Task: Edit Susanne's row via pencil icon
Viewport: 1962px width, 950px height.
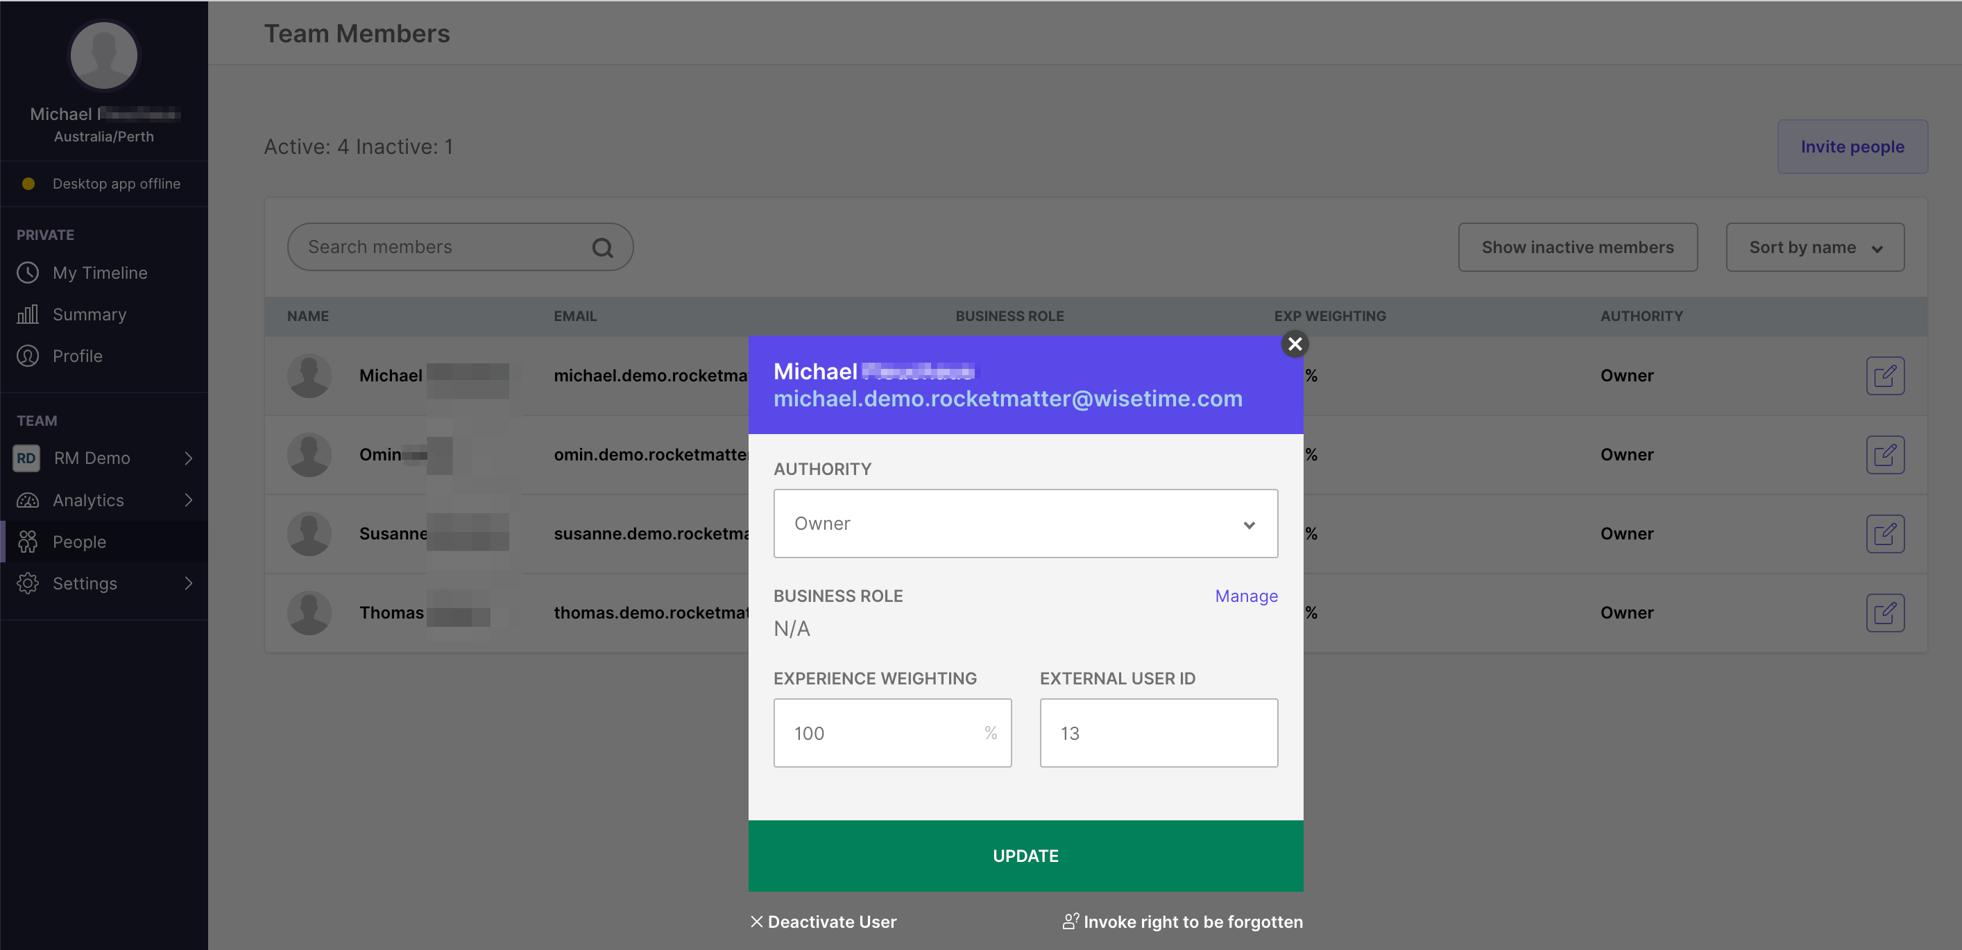Action: [1885, 535]
